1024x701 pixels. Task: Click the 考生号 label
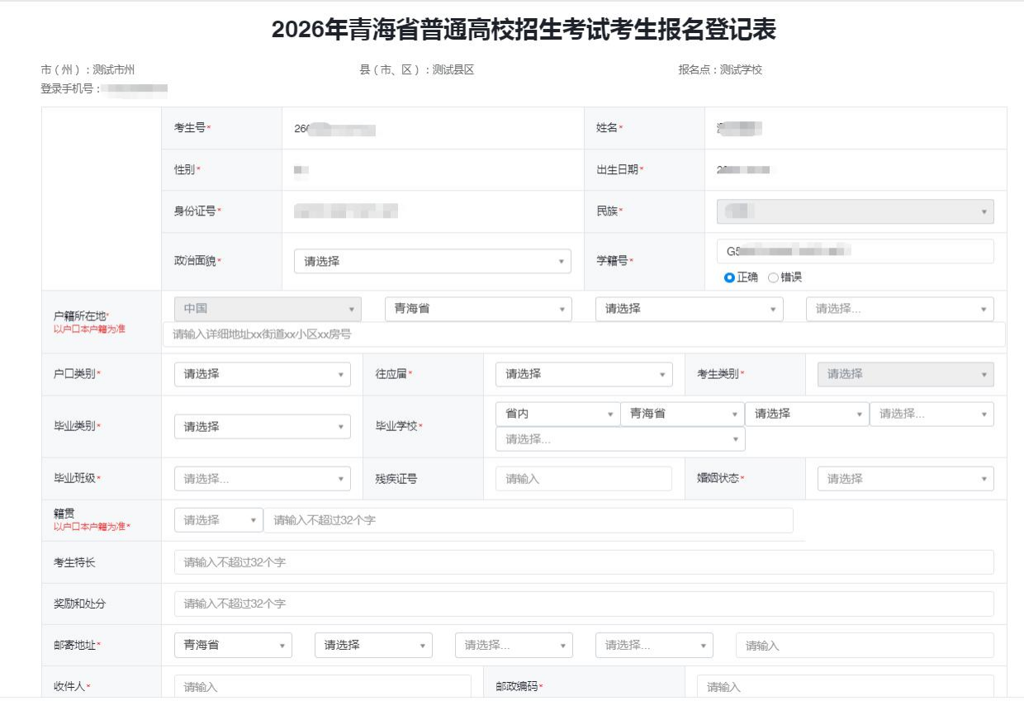[x=190, y=128]
